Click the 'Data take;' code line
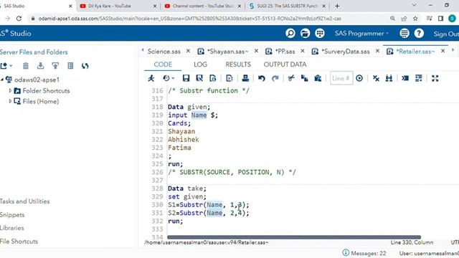 [x=187, y=188]
